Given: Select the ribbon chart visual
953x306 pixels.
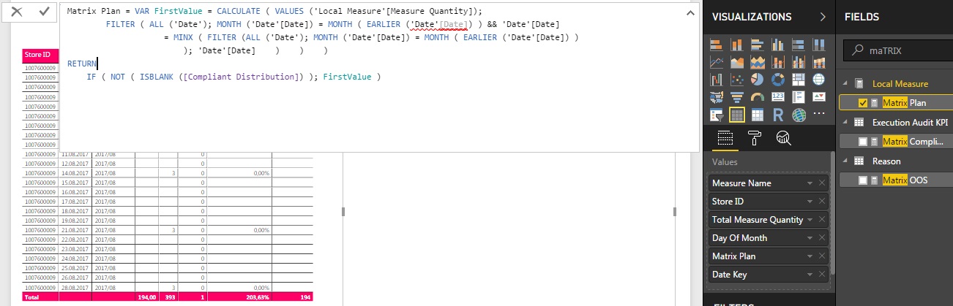Looking at the screenshot, I should (x=818, y=62).
